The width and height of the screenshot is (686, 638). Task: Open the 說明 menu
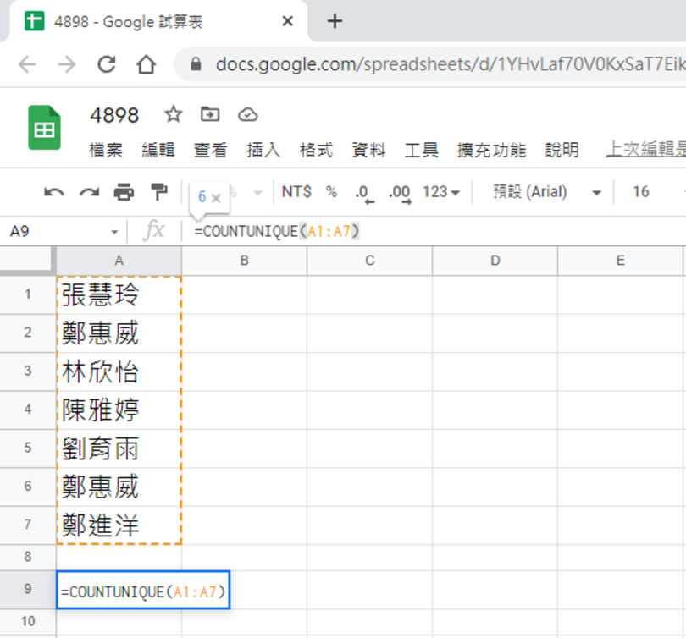point(562,150)
